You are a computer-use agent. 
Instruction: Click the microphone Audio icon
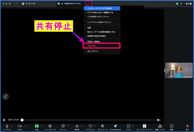point(7,126)
